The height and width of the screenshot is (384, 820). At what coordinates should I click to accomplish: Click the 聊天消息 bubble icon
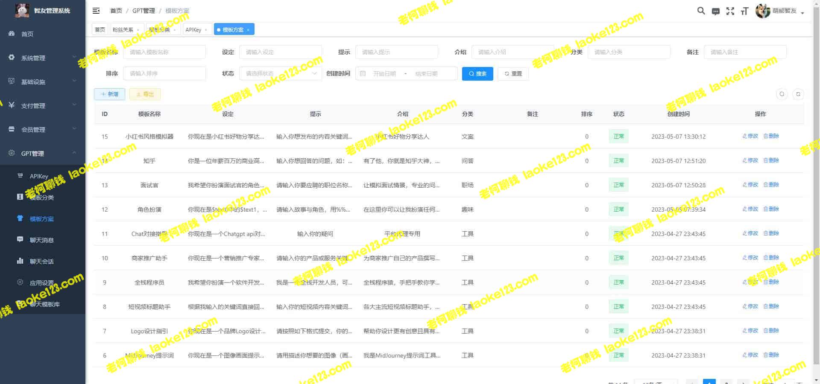pyautogui.click(x=20, y=239)
